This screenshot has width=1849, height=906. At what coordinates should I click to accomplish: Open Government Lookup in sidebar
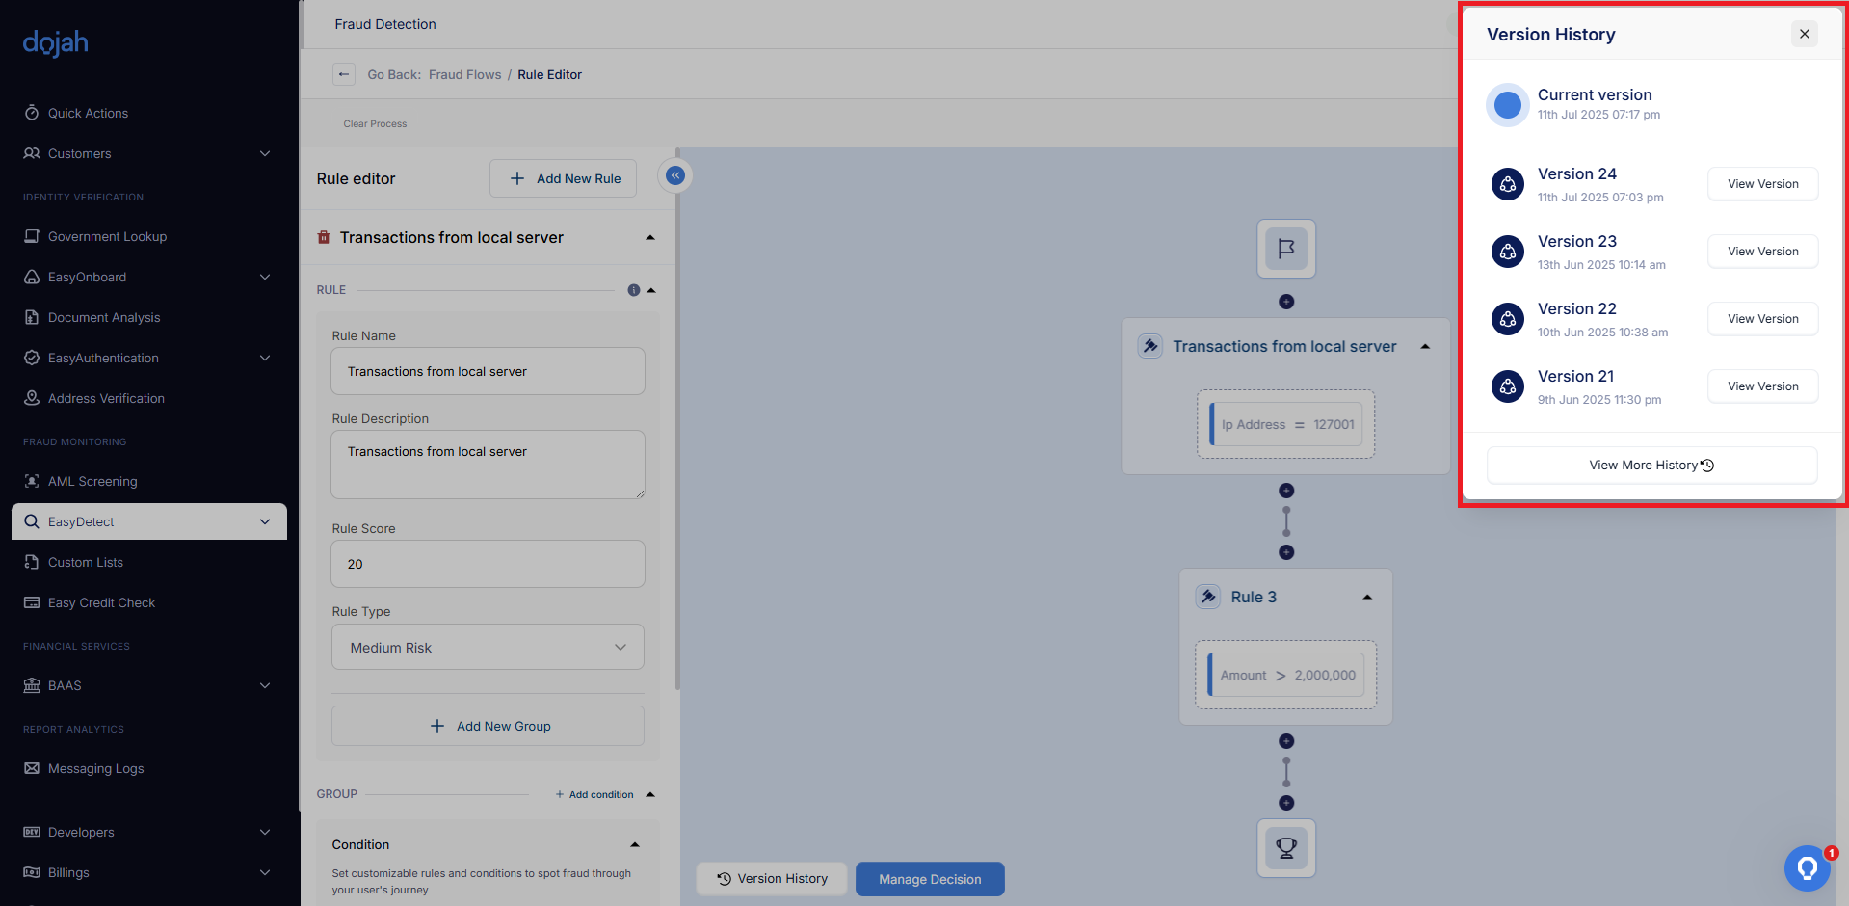107,236
